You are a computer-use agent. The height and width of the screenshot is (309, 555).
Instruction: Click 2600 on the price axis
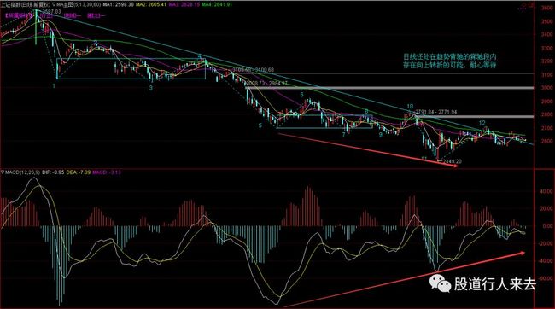pyautogui.click(x=546, y=141)
